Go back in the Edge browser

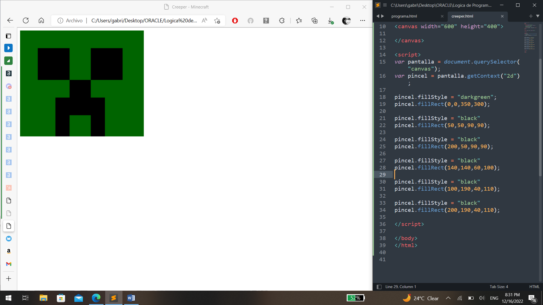10,20
